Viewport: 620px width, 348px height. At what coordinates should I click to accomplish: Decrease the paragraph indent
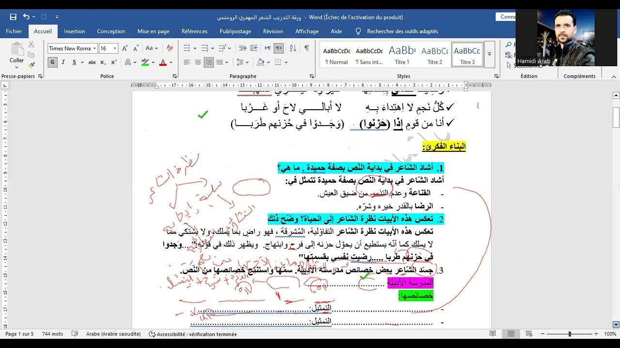243,48
